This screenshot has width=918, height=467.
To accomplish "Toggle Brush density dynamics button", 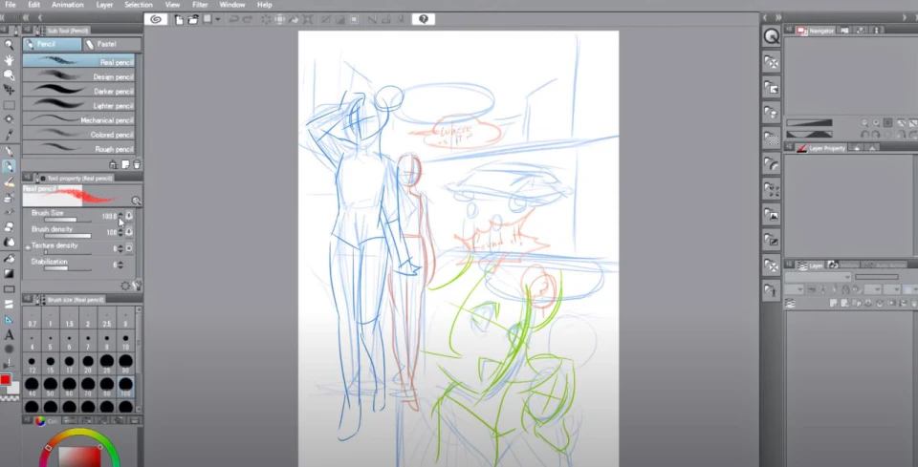I will (129, 232).
